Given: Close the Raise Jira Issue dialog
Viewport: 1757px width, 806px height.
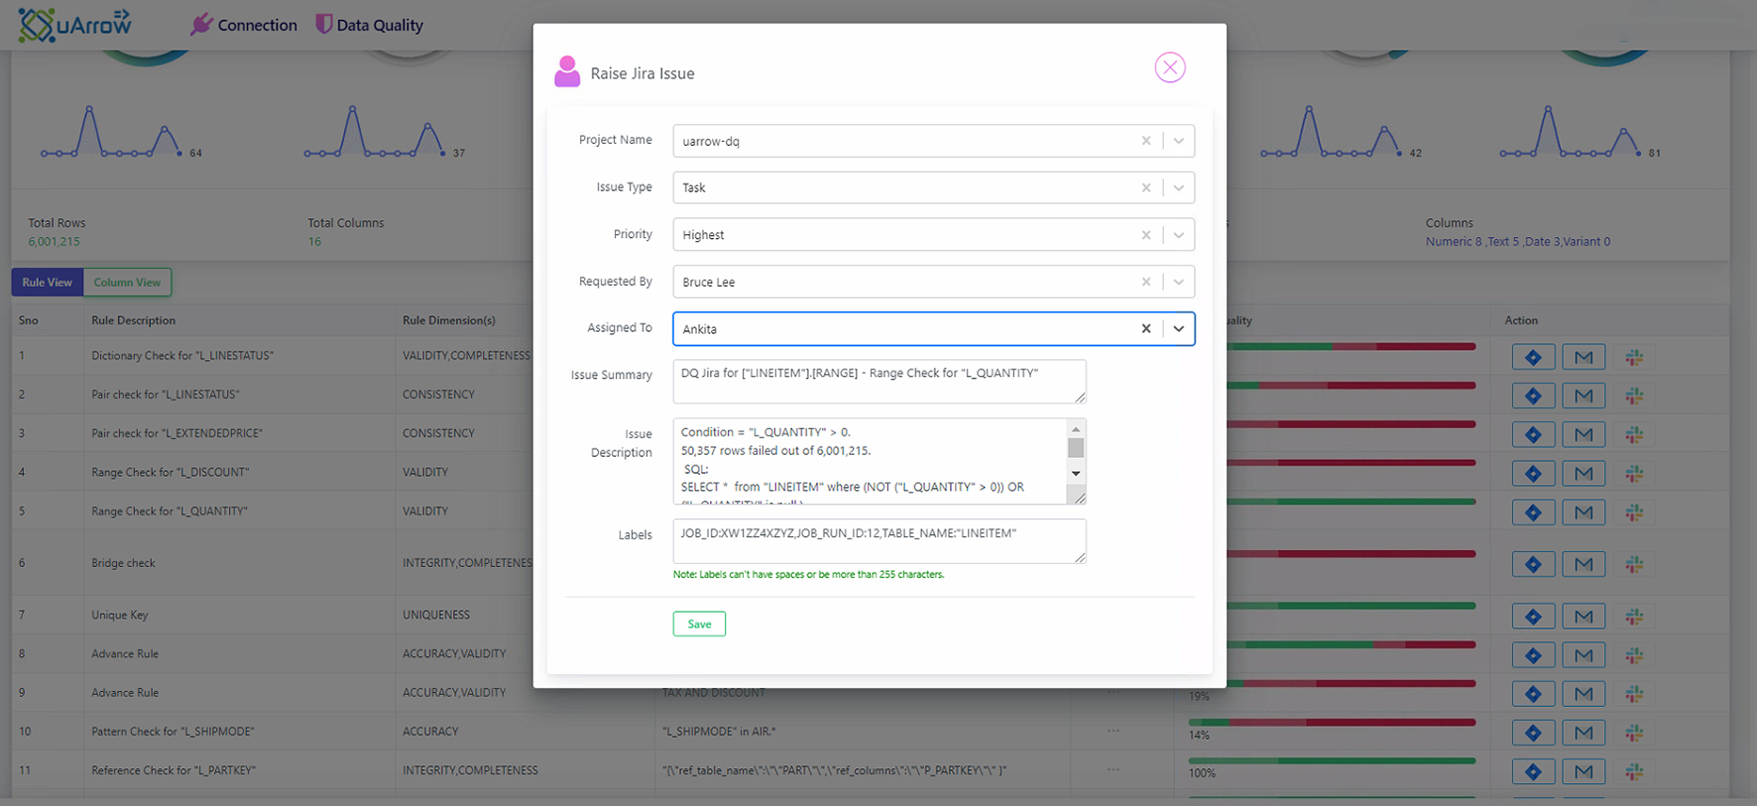Looking at the screenshot, I should (1170, 67).
